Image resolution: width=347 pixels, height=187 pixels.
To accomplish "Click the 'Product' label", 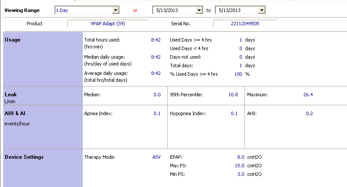I will click(x=34, y=24).
